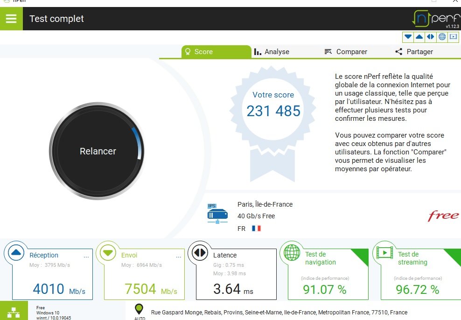Click the Réception circular arrow icon
Viewport: 461px width, 320px height.
pyautogui.click(x=17, y=253)
